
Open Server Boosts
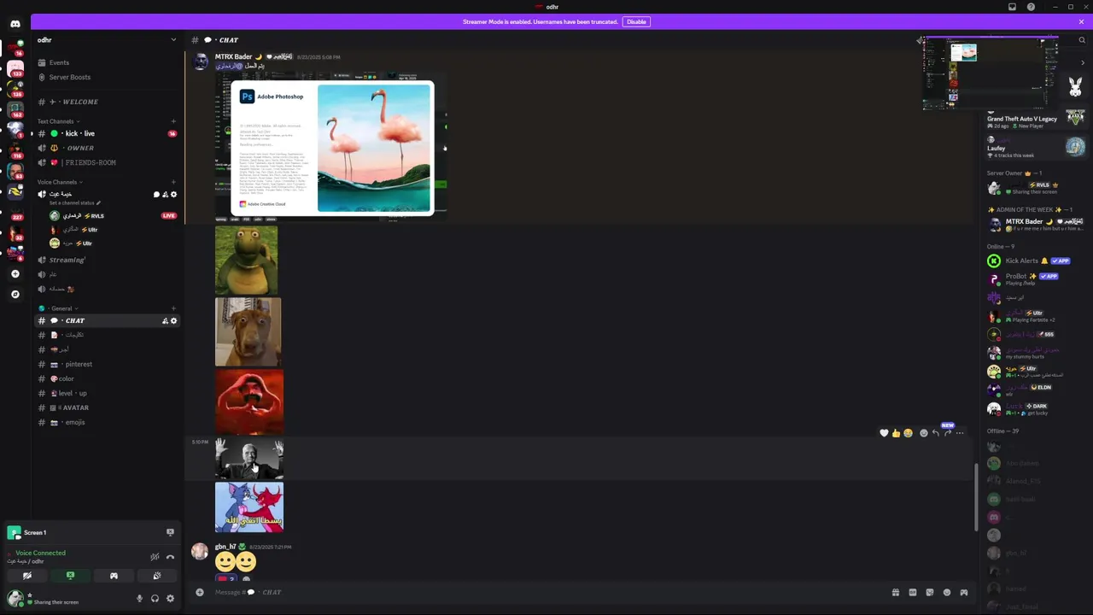(107, 77)
